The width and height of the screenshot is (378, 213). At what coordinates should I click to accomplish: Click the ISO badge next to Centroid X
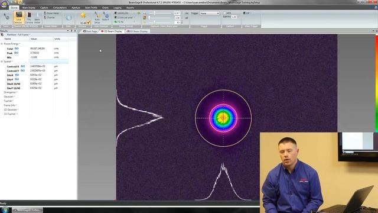[22, 66]
